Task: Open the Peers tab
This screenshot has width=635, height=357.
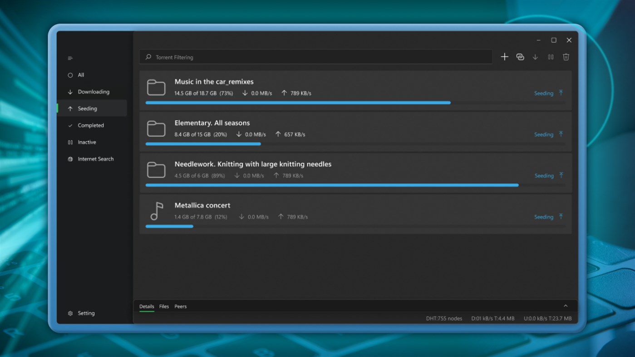Action: 180,306
